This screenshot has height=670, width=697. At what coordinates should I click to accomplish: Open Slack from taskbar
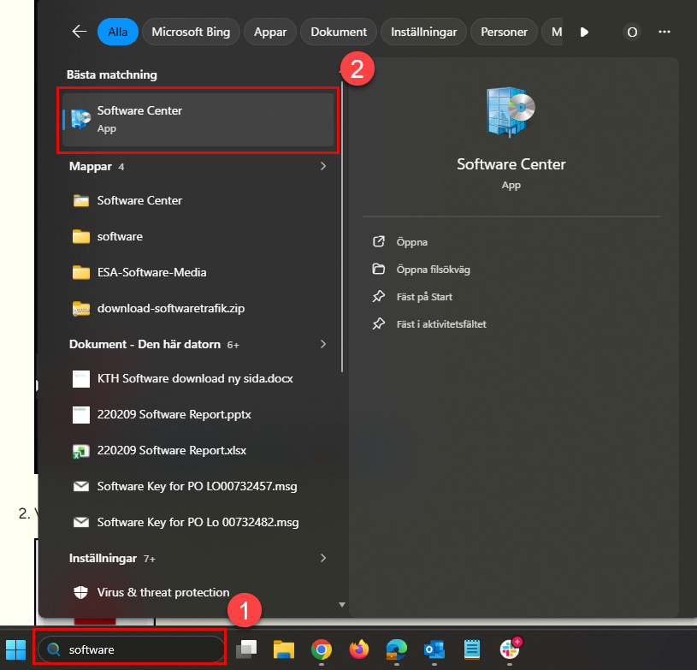point(510,649)
